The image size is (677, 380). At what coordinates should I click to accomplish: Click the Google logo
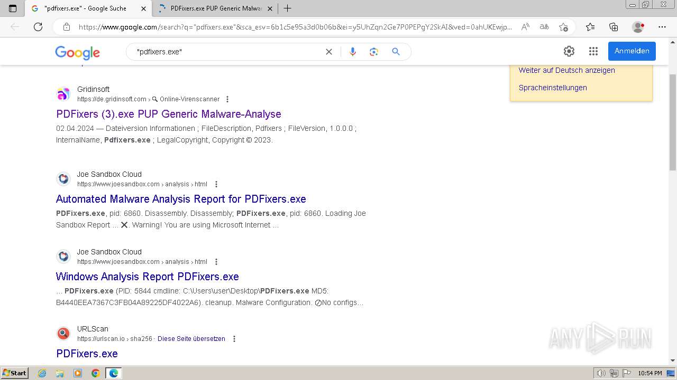[77, 52]
